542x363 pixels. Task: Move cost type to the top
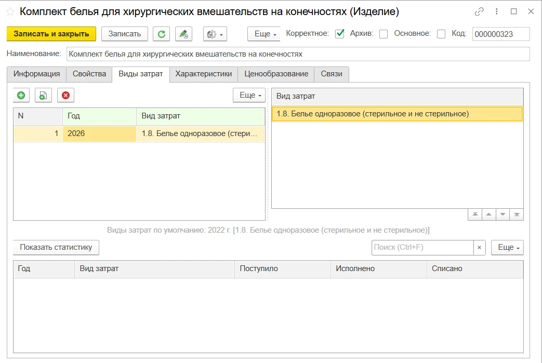pyautogui.click(x=475, y=214)
